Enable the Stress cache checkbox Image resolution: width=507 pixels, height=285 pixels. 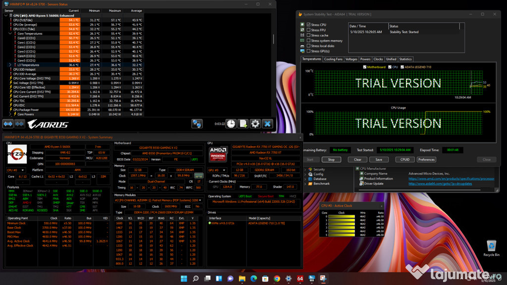pos(308,35)
